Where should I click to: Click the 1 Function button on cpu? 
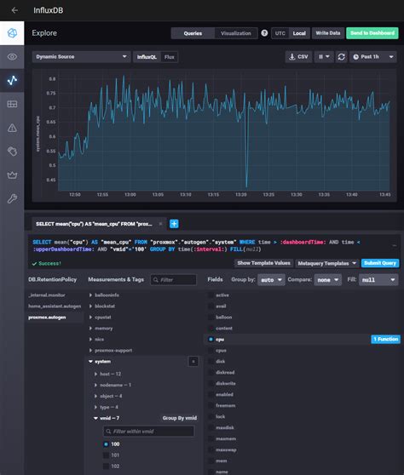click(385, 340)
